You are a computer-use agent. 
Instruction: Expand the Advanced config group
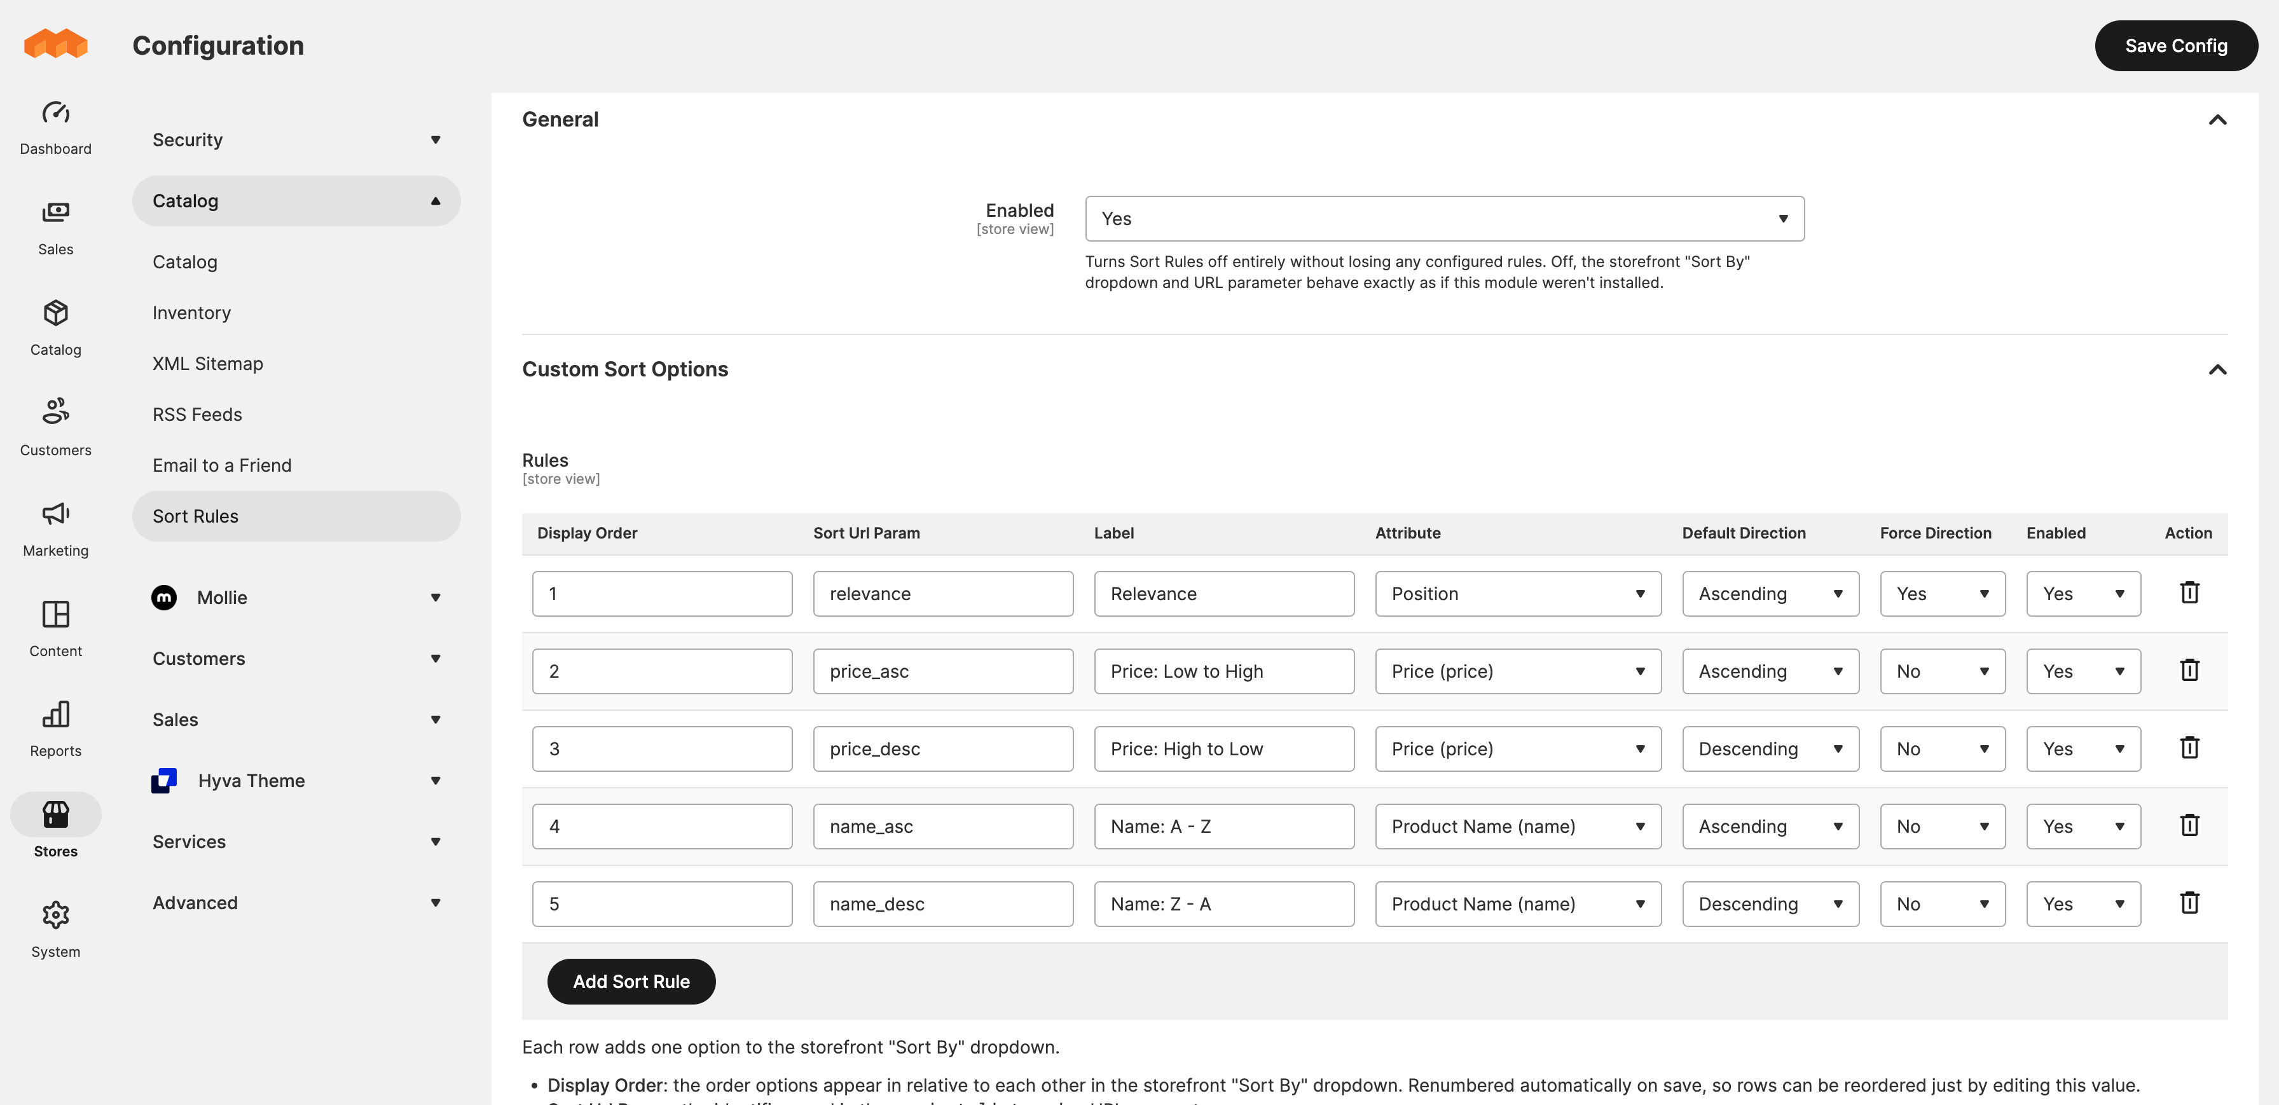click(296, 903)
